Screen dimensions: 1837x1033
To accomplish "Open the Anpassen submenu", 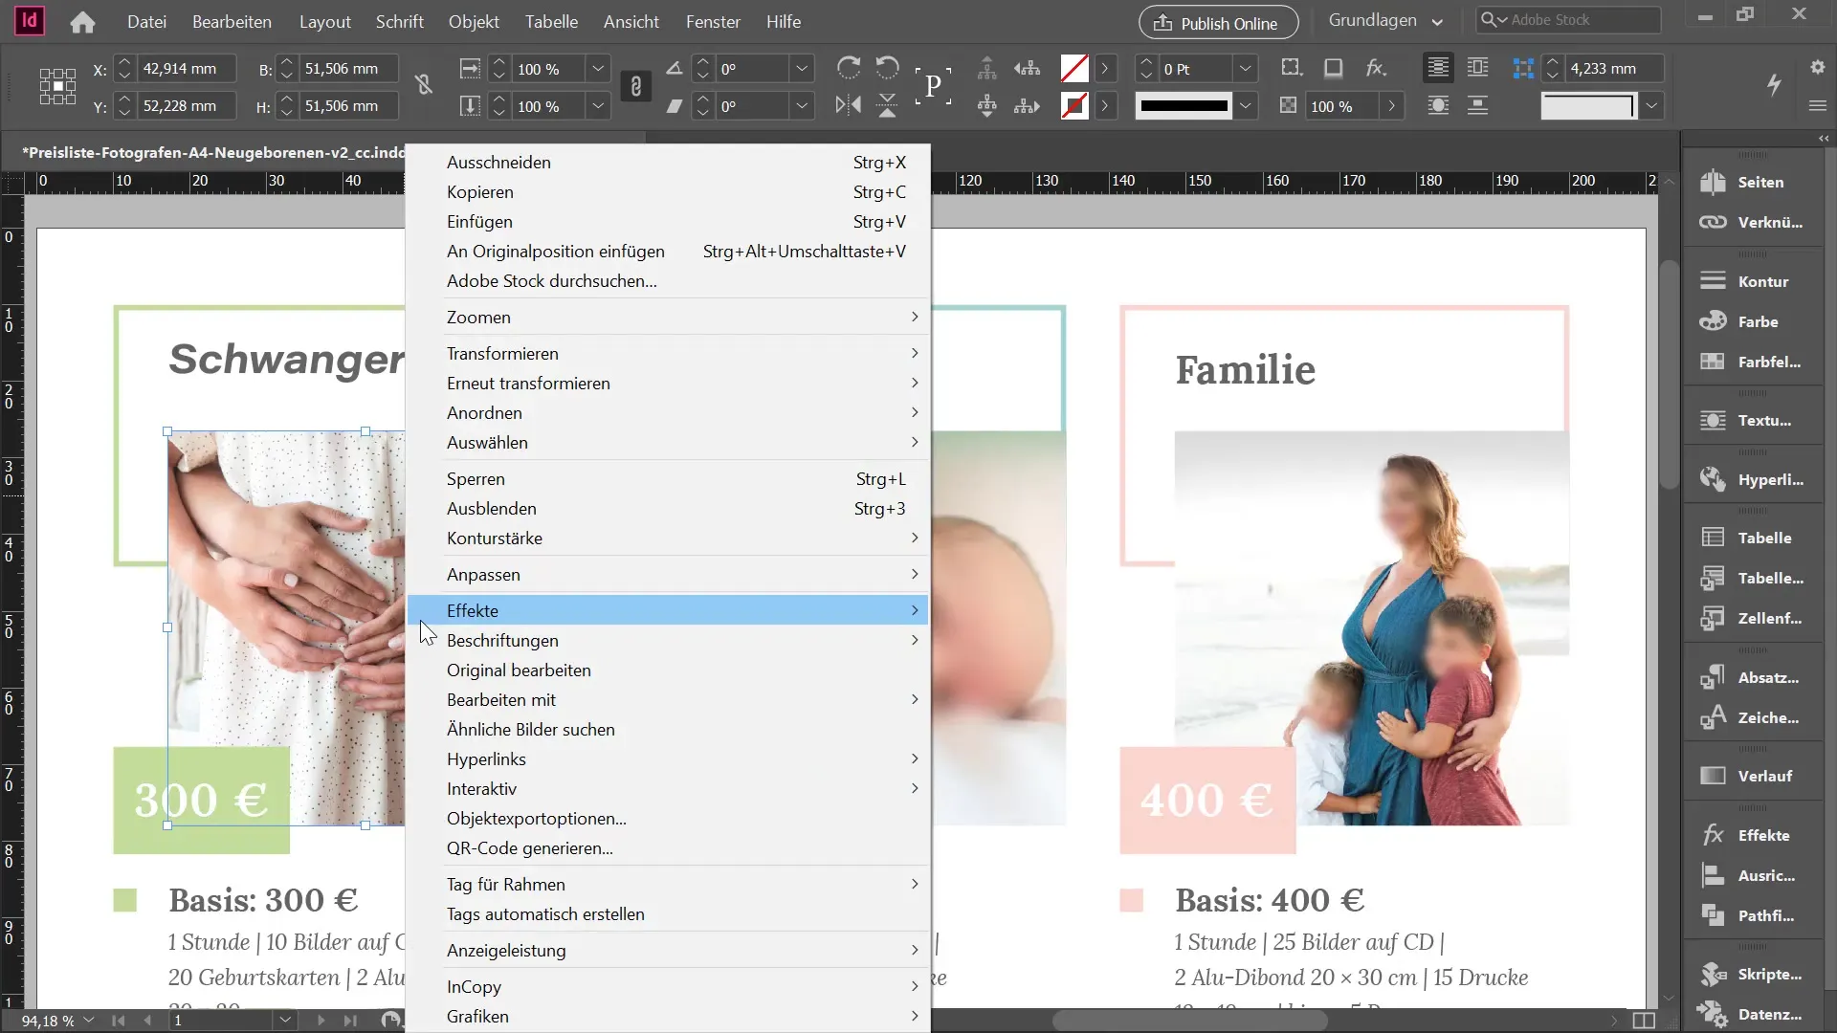I will point(668,574).
